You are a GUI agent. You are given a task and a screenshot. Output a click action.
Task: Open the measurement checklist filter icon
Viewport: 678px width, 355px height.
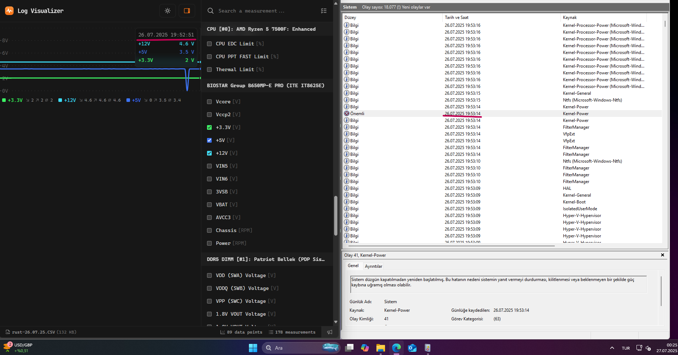click(324, 11)
